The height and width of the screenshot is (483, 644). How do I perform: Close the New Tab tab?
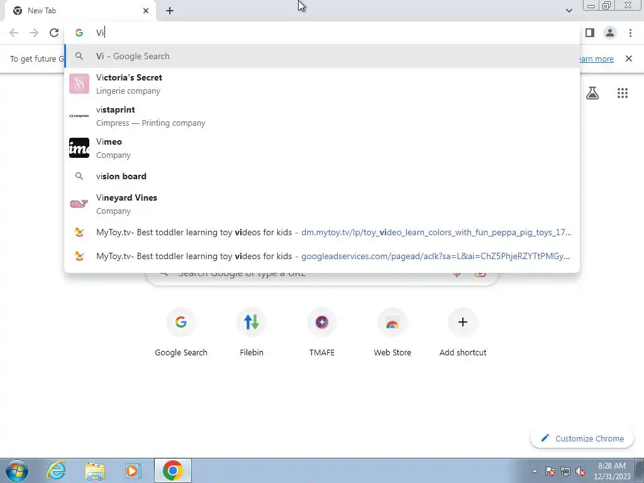(146, 11)
